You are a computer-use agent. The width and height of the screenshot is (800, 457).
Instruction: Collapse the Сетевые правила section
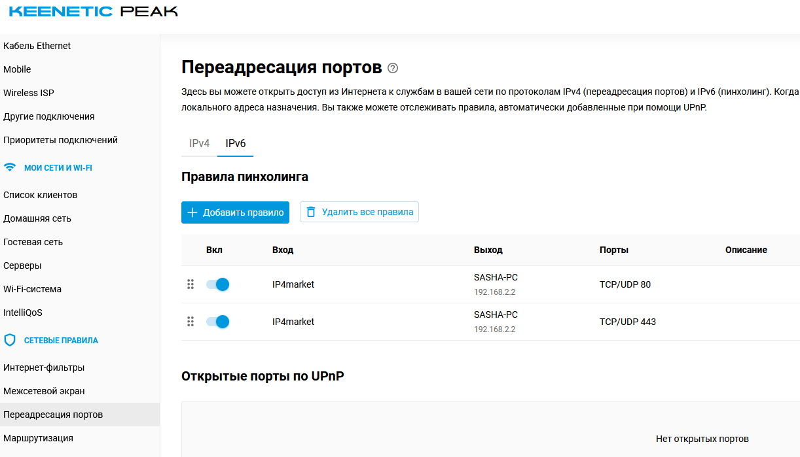(x=61, y=341)
